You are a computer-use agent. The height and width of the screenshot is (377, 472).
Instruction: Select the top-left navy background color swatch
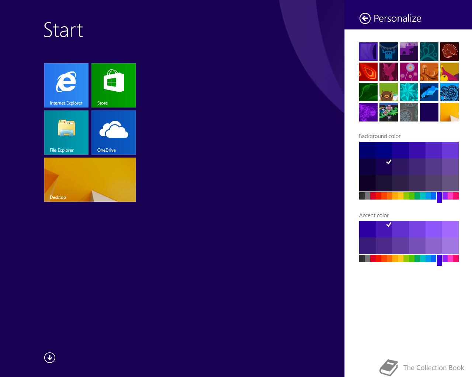pyautogui.click(x=367, y=150)
